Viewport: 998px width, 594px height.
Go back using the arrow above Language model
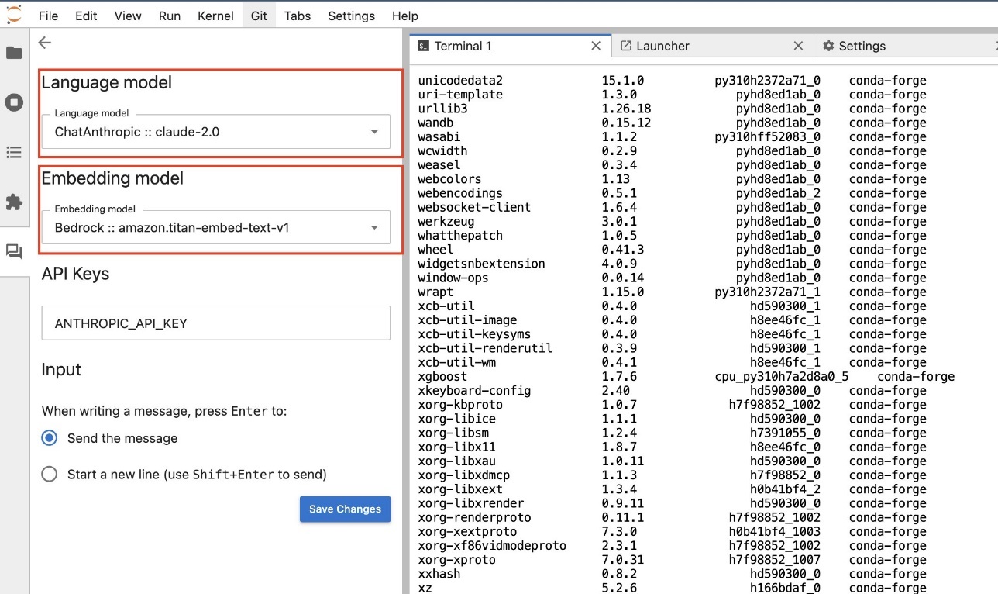pos(45,43)
